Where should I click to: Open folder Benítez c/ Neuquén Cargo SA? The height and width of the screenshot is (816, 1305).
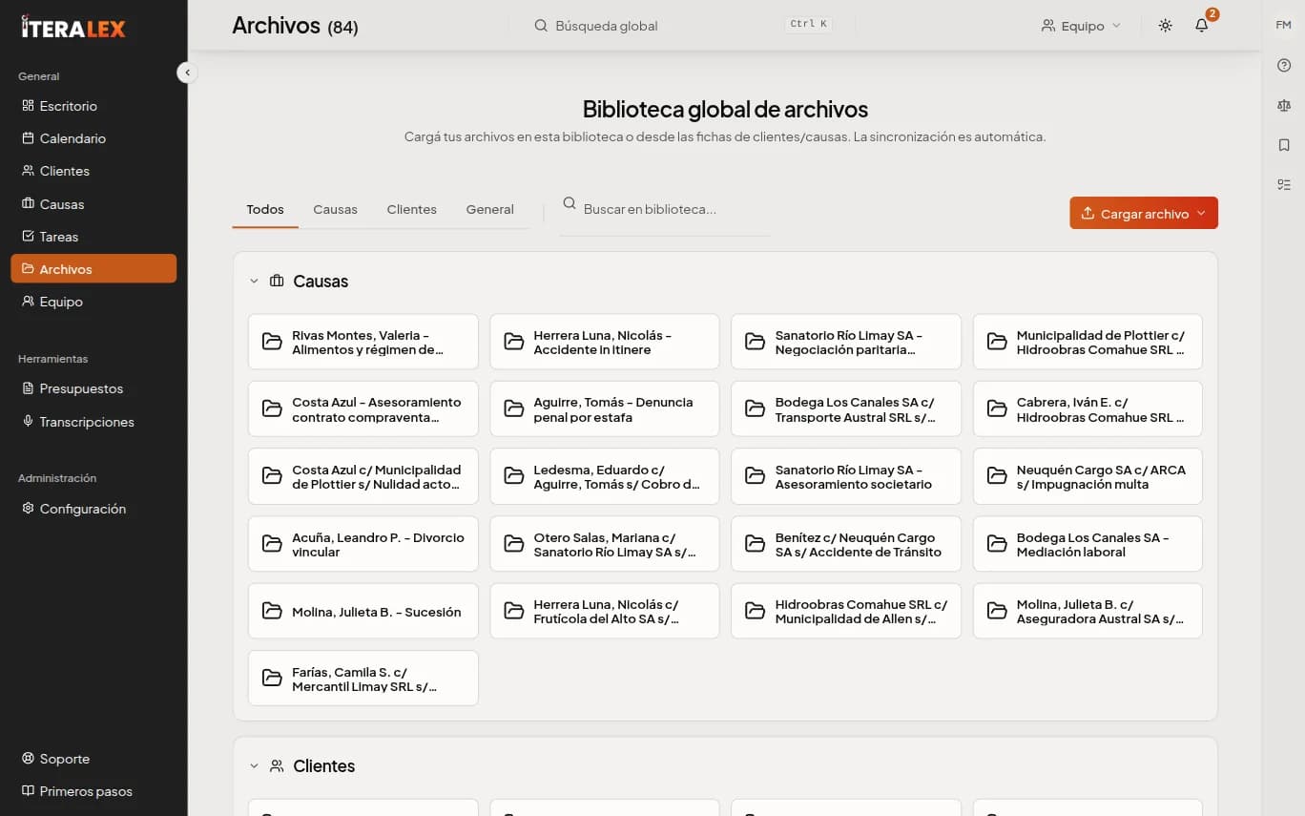pos(846,544)
